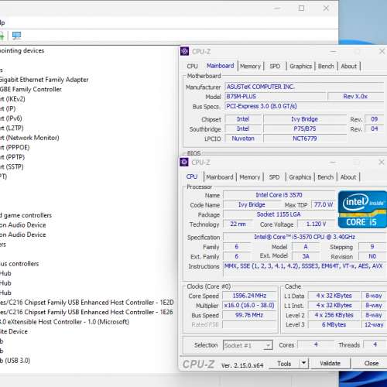This screenshot has width=387, height=387.
Task: Select the (PPTP) miniport entry
Action: [x=12, y=157]
